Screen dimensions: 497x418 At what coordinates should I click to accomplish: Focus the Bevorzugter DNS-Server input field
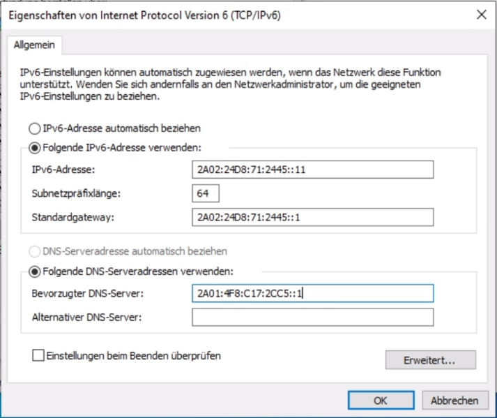pyautogui.click(x=312, y=294)
